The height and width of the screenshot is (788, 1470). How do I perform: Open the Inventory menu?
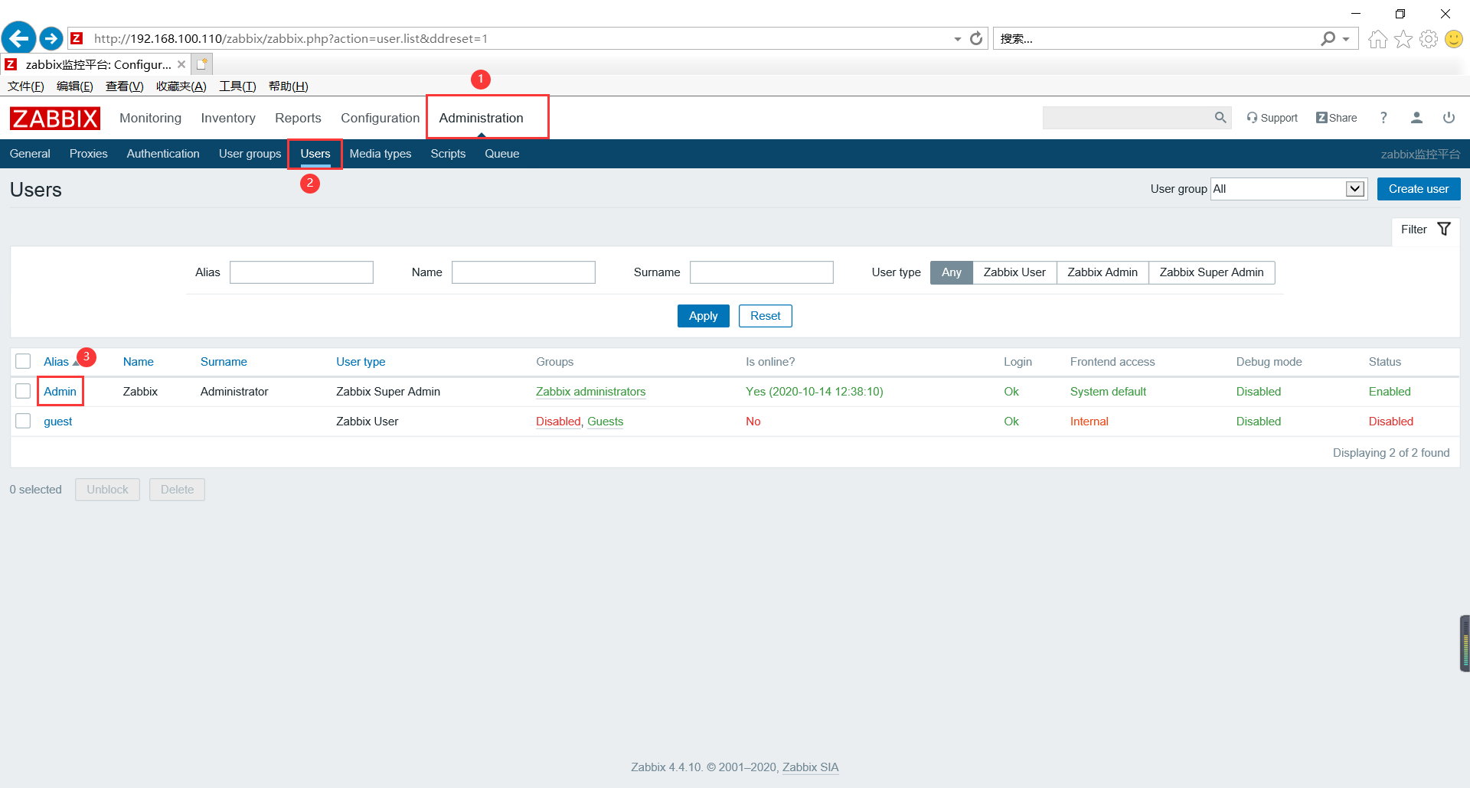click(x=228, y=118)
